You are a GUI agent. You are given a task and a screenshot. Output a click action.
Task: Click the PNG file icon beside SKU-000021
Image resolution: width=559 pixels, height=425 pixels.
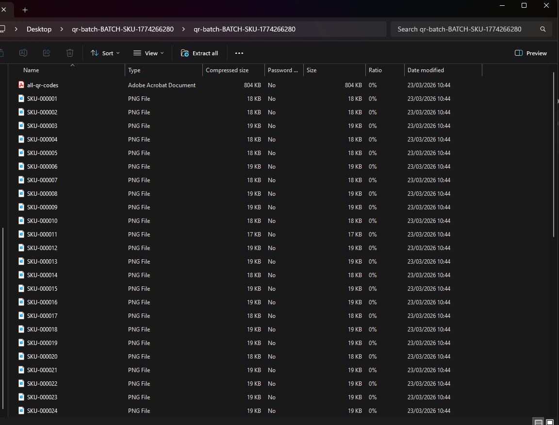click(x=21, y=370)
